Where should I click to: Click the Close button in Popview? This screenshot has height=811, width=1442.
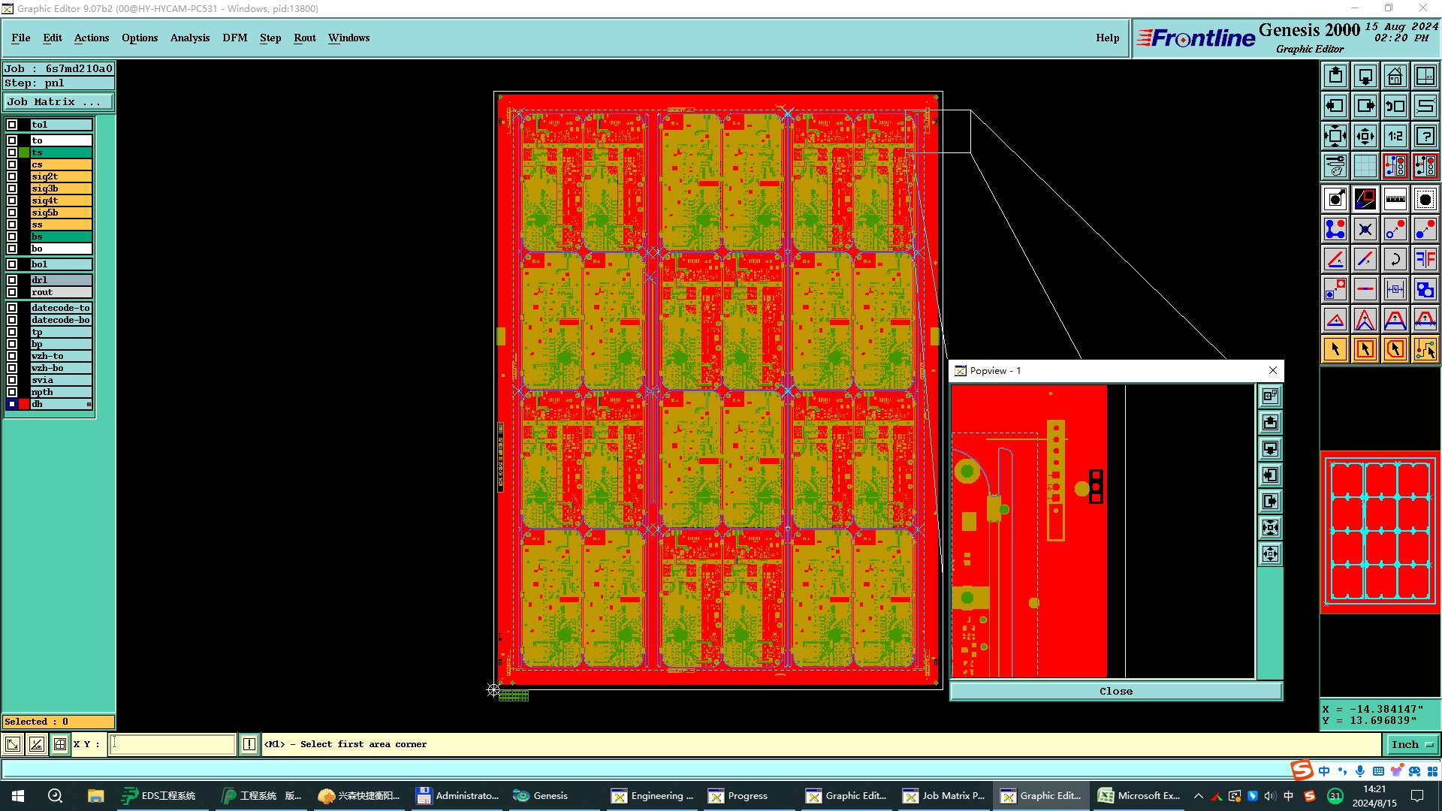coord(1115,691)
